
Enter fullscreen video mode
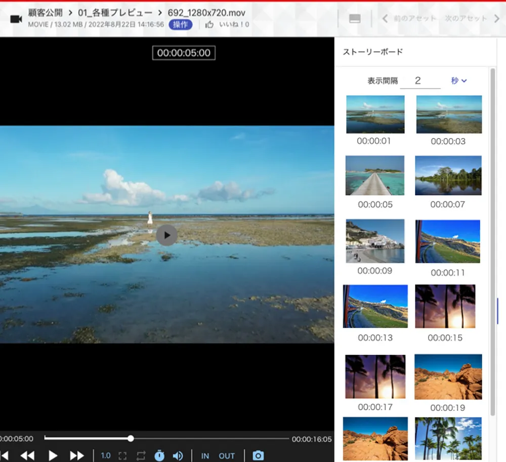(122, 455)
